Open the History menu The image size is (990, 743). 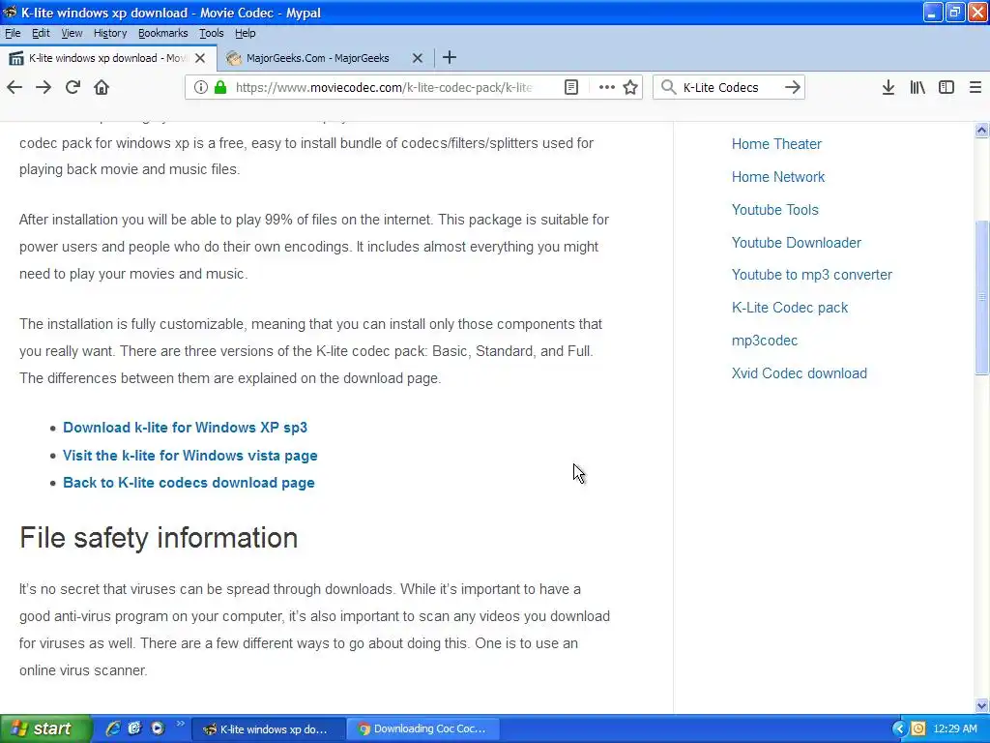[x=110, y=33]
